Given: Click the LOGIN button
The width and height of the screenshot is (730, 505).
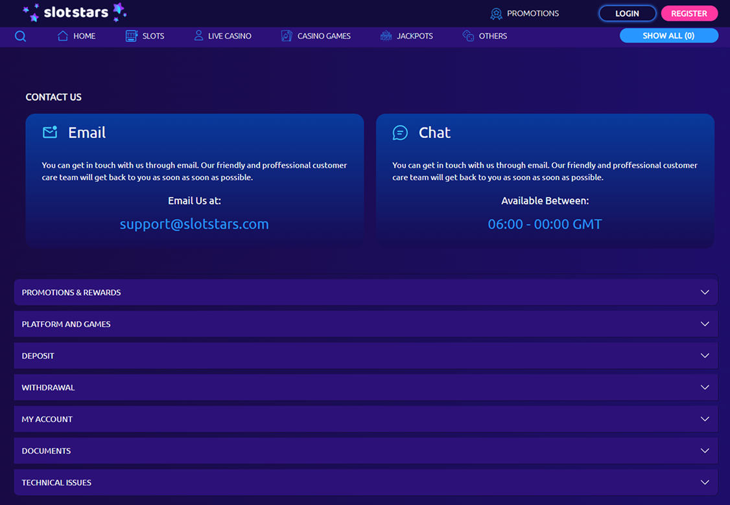Looking at the screenshot, I should (627, 14).
